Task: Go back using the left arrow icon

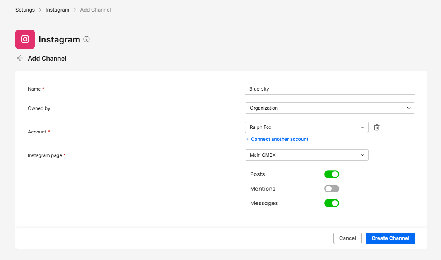Action: click(20, 58)
